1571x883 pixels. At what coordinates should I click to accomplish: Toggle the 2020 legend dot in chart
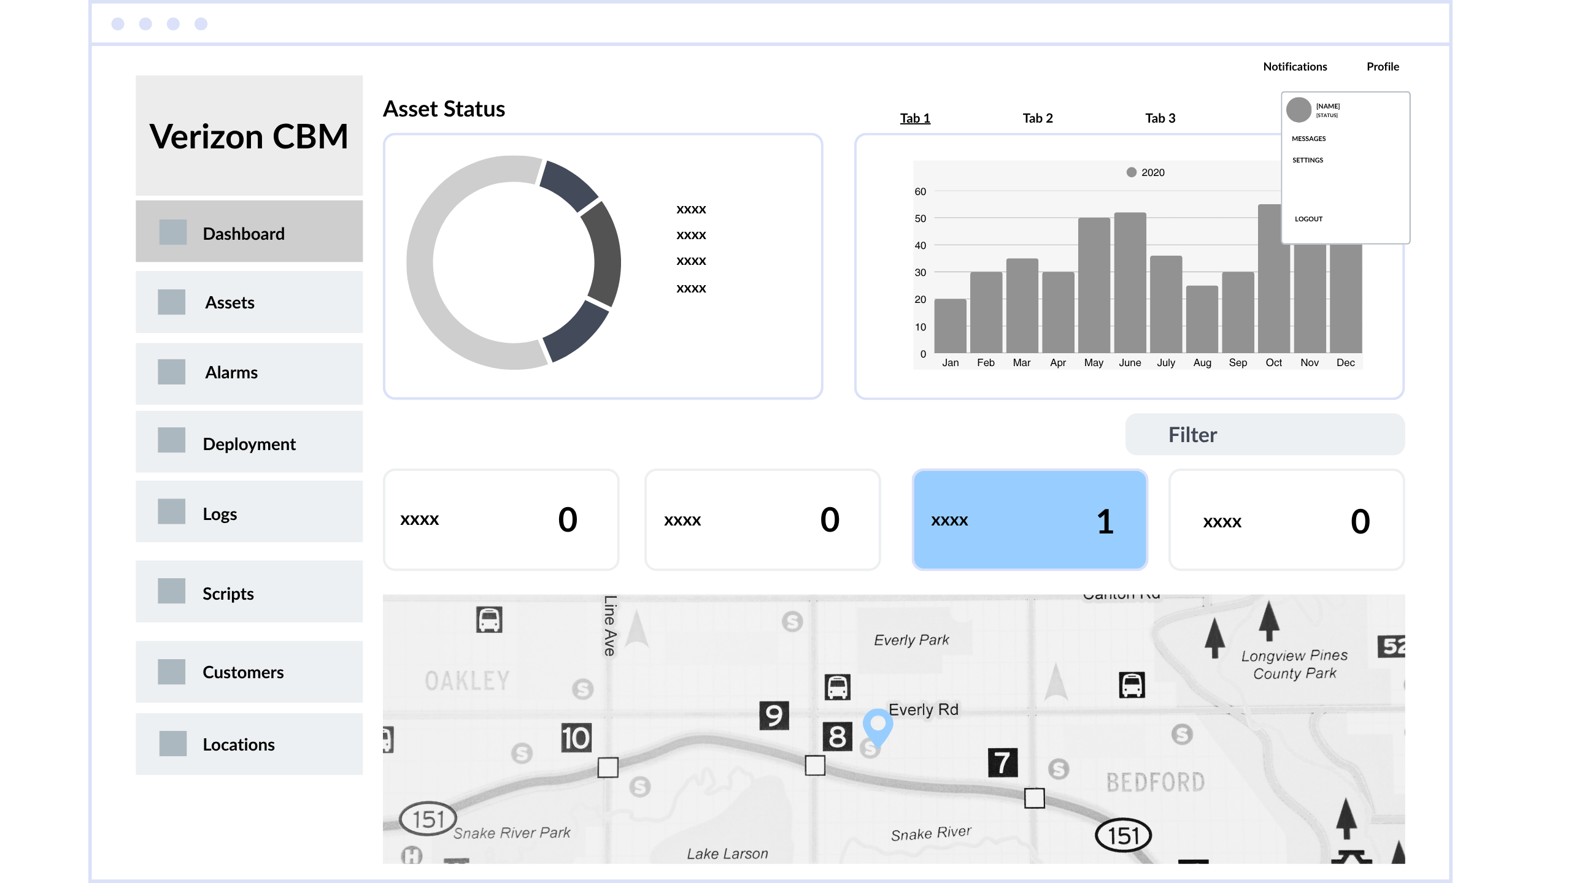coord(1131,172)
